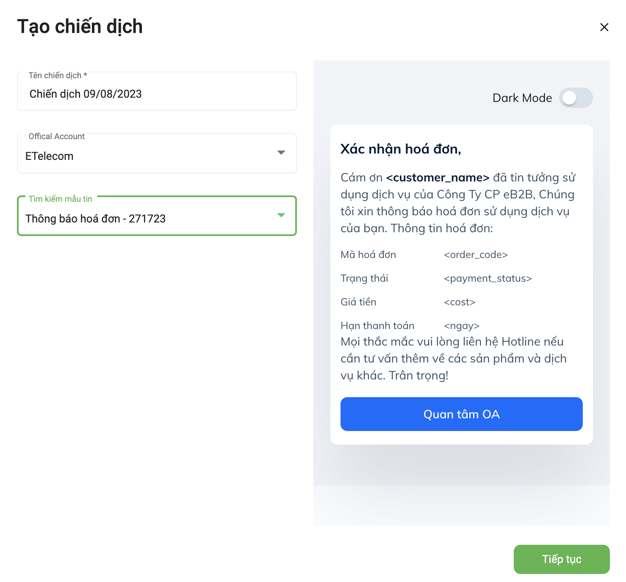Image resolution: width=626 pixels, height=582 pixels.
Task: Close the Tạo chiến dịch dialog
Action: (x=604, y=27)
